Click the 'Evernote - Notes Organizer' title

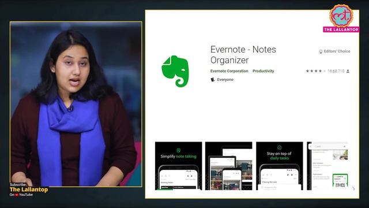coord(243,55)
